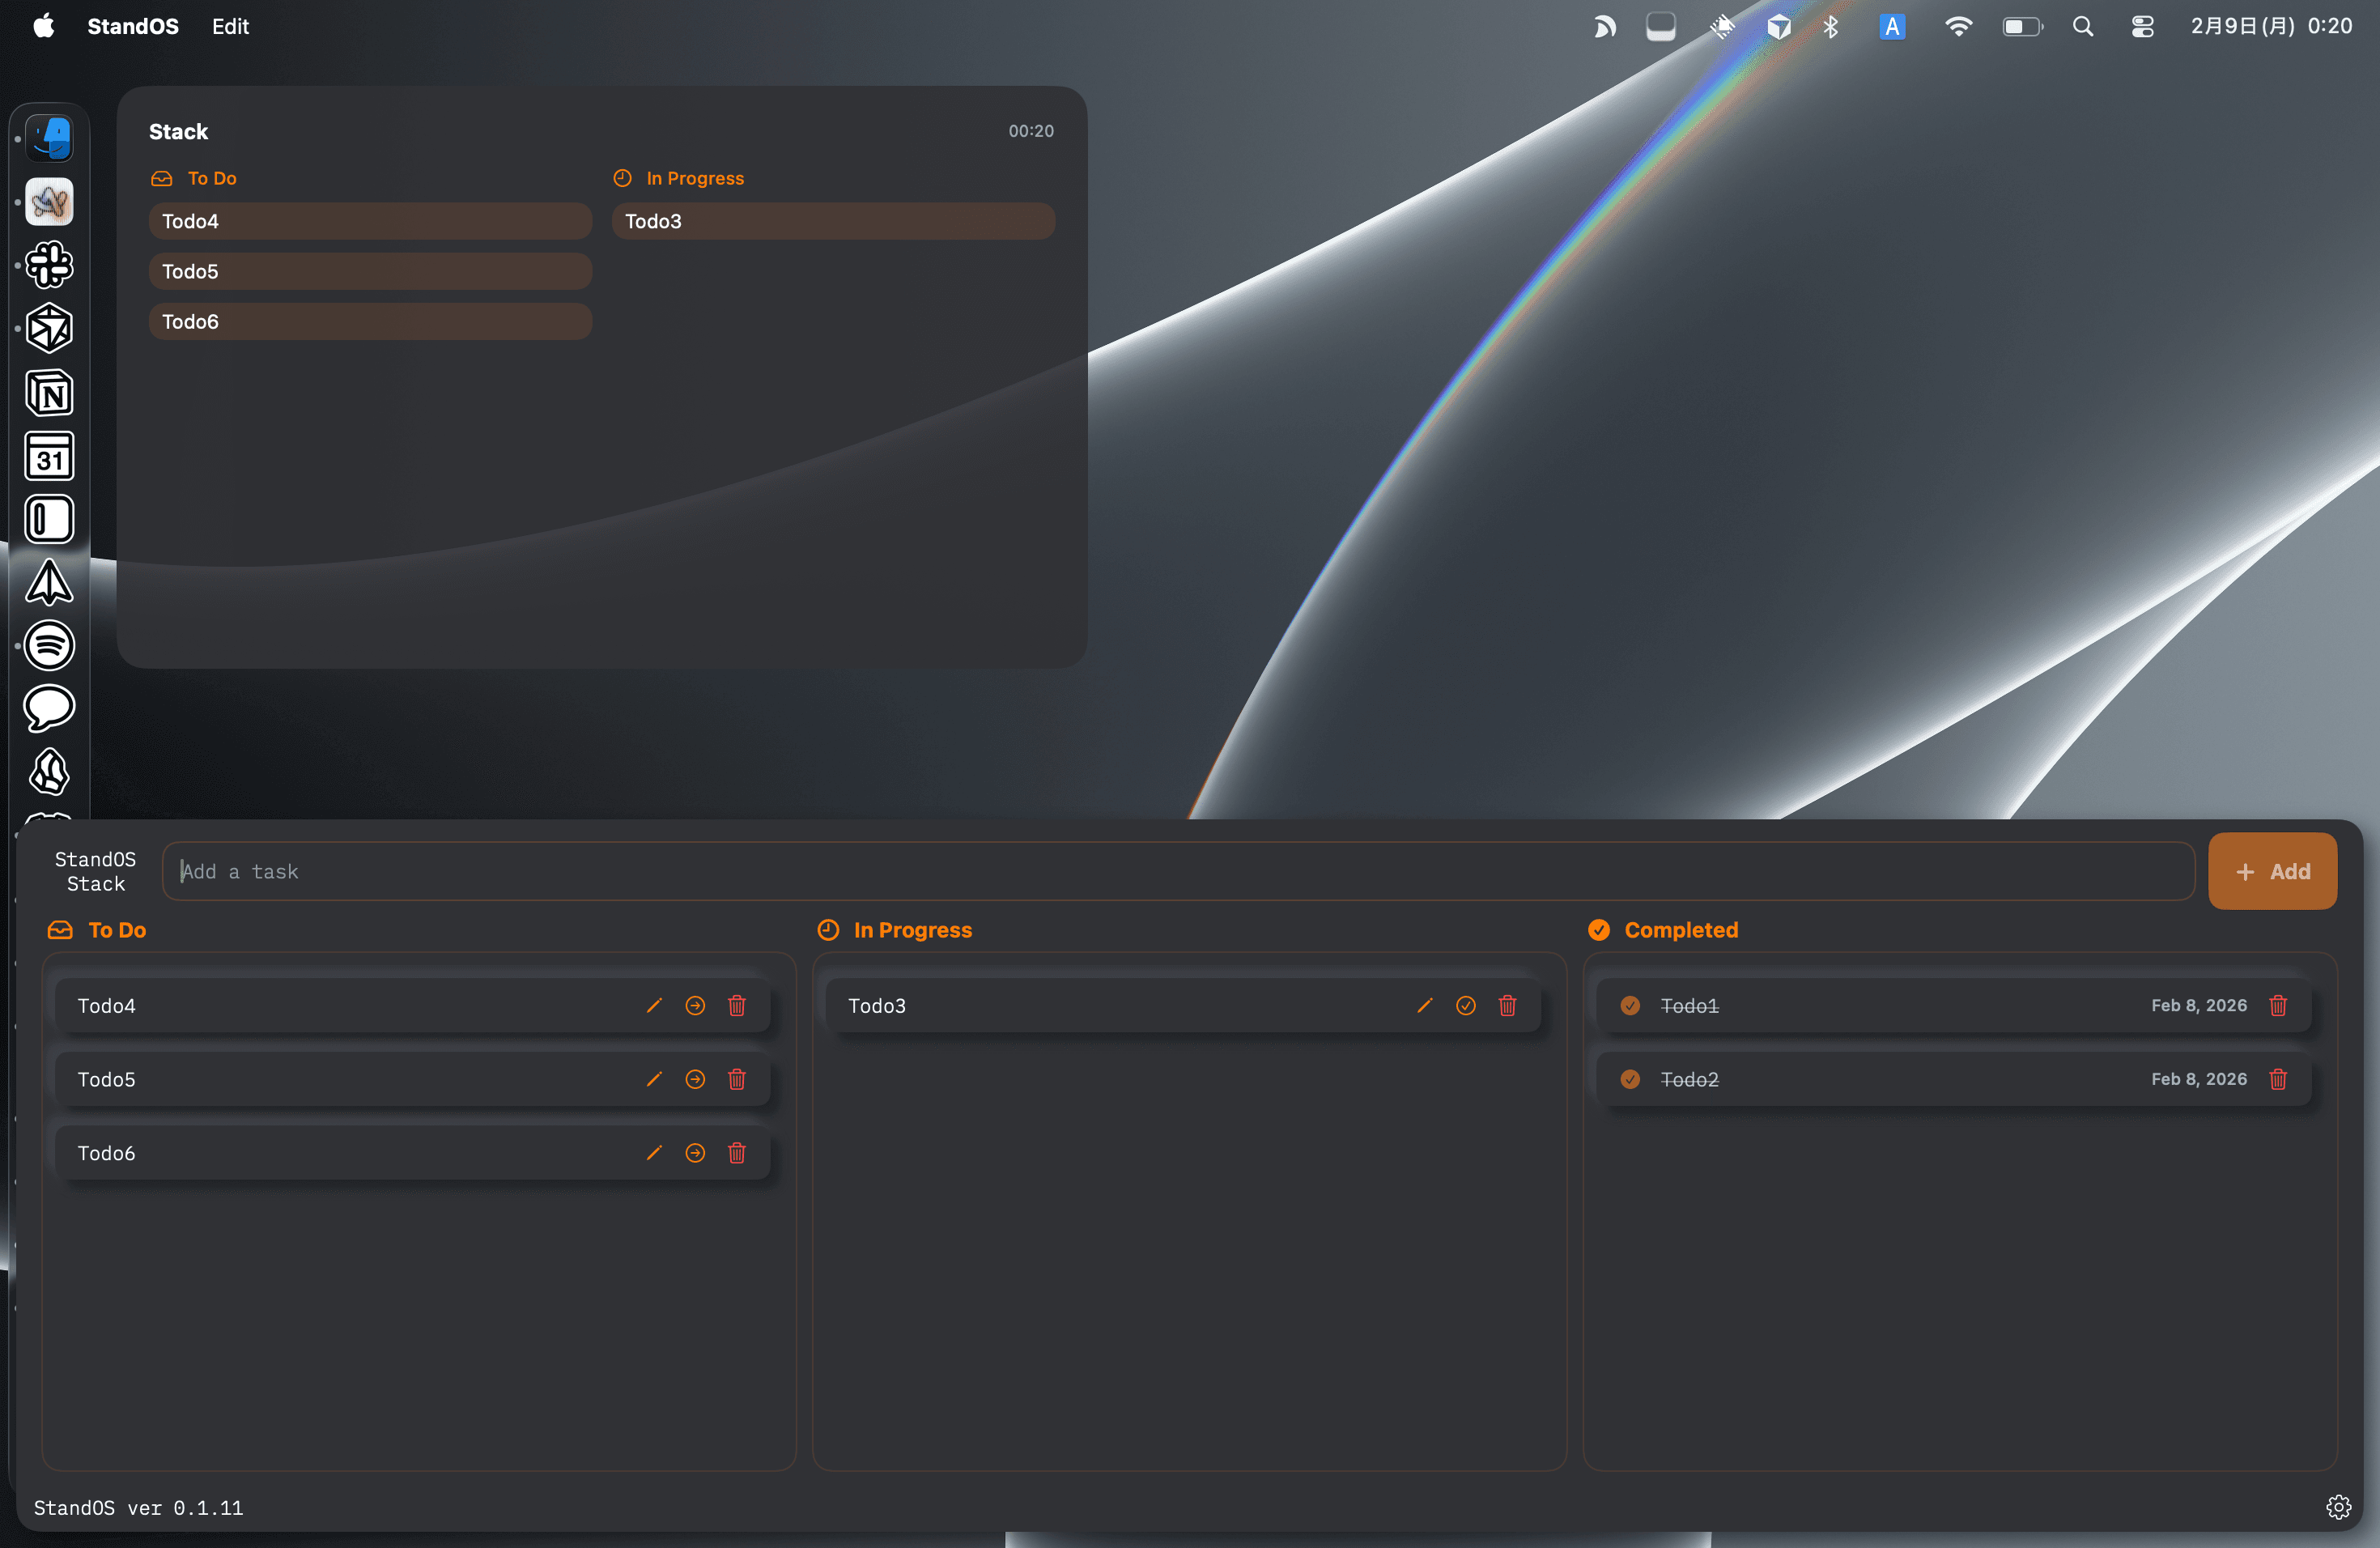The width and height of the screenshot is (2380, 1548).
Task: Uncheck Todo1's completed checkmark
Action: point(1630,1006)
